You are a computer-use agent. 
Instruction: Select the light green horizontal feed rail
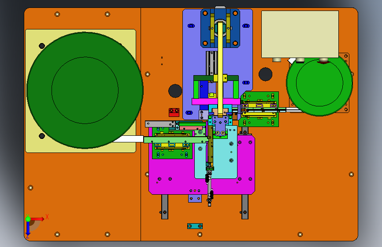175,140
